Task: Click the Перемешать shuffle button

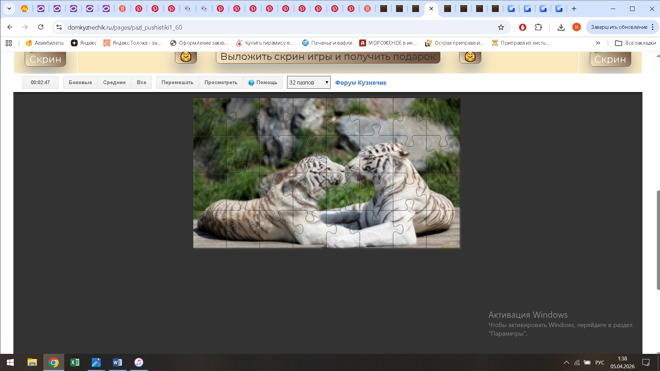Action: [177, 82]
